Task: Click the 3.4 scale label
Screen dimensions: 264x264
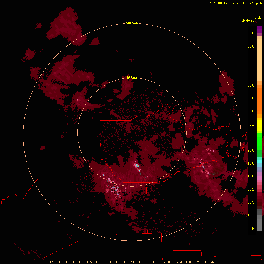Action: click(x=251, y=137)
